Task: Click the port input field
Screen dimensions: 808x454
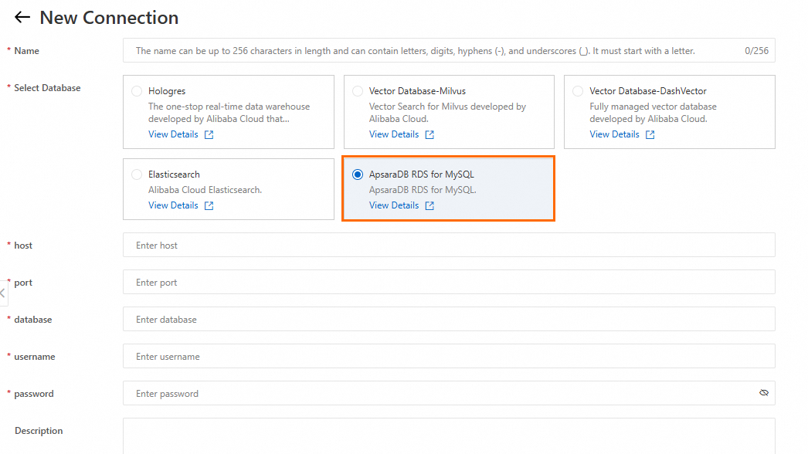Action: tap(448, 283)
